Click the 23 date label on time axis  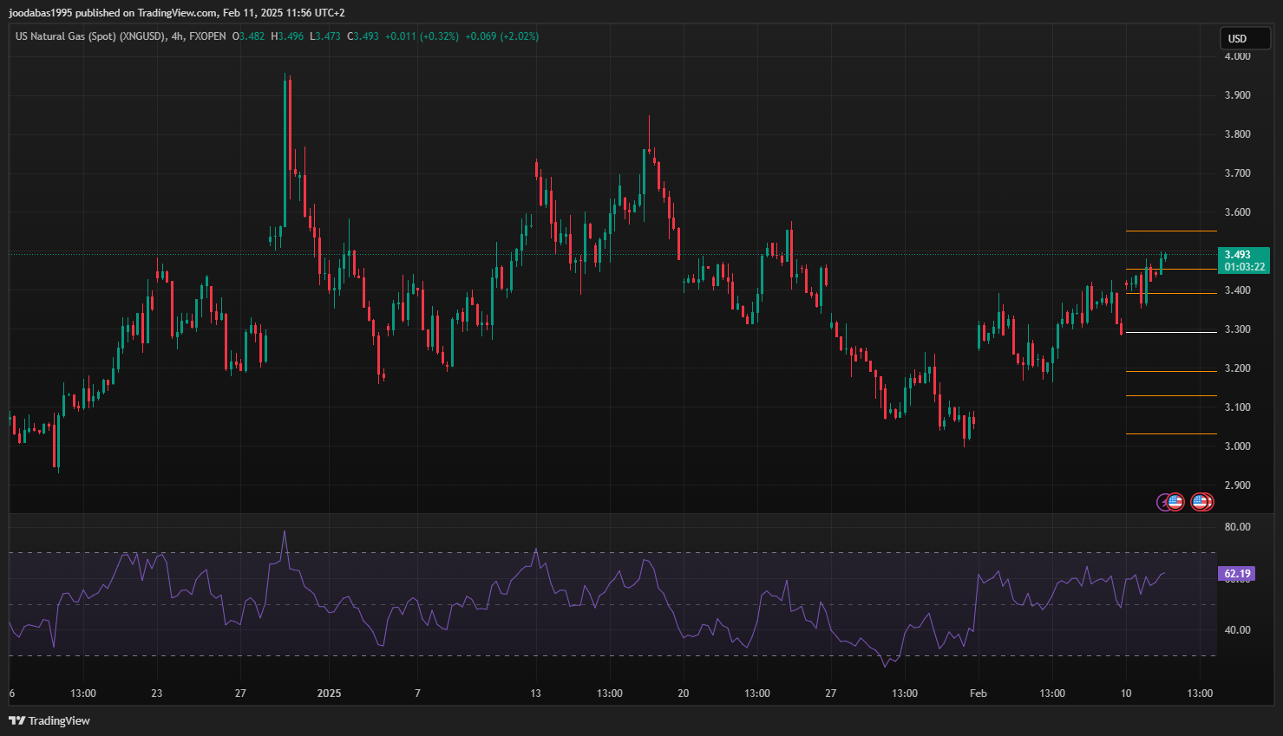point(156,694)
